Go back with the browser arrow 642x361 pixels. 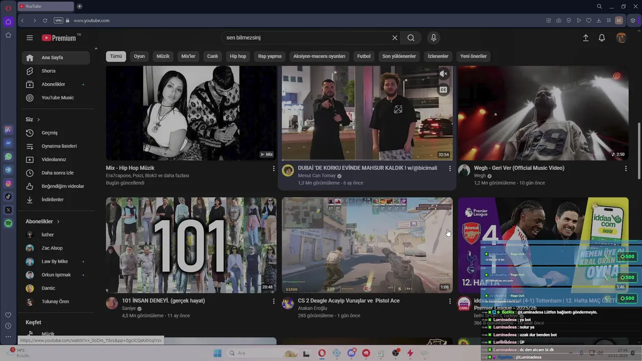pyautogui.click(x=23, y=21)
